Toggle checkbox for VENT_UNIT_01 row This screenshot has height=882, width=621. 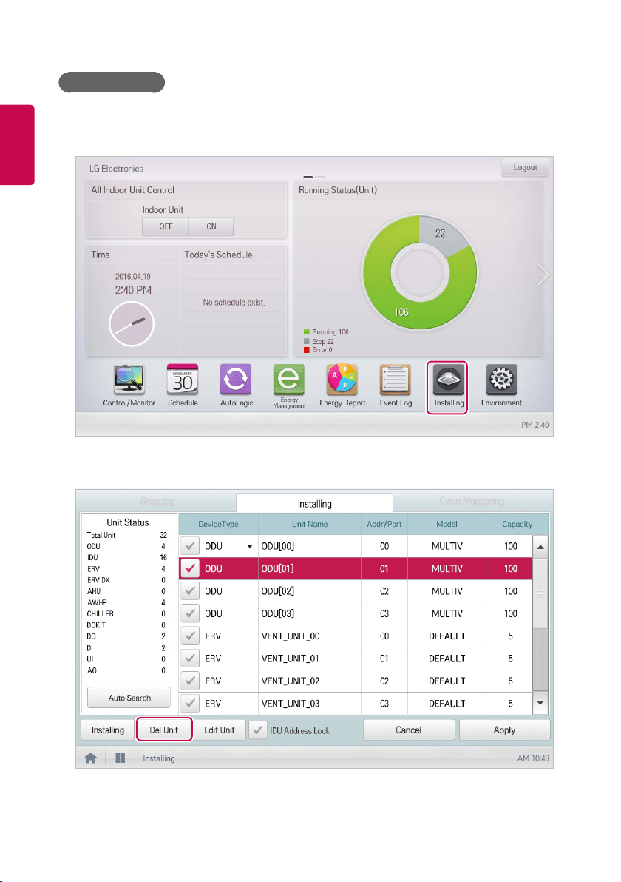click(190, 659)
